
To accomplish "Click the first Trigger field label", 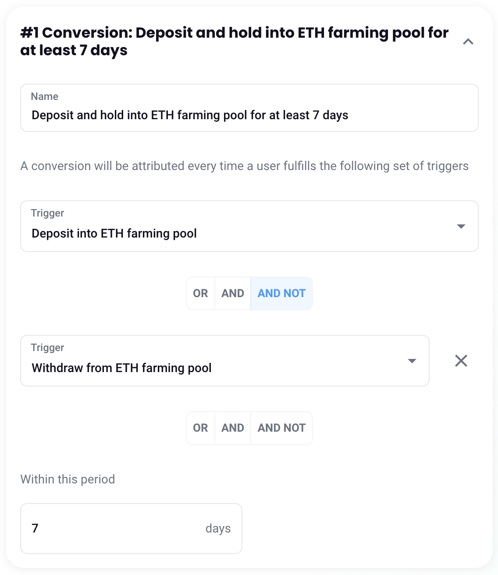I will click(x=47, y=213).
